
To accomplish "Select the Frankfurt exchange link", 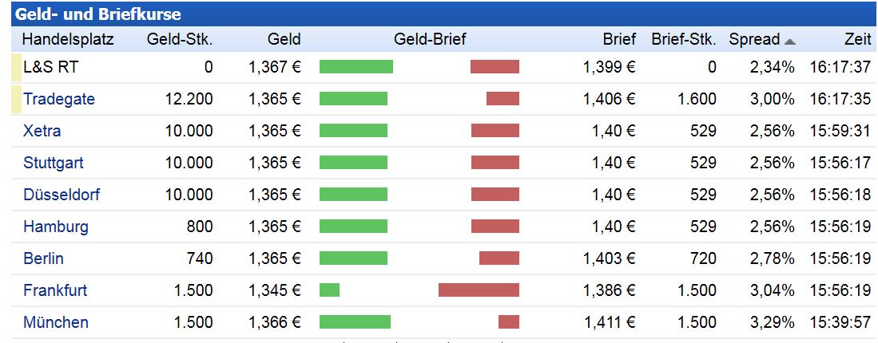I will coord(55,291).
